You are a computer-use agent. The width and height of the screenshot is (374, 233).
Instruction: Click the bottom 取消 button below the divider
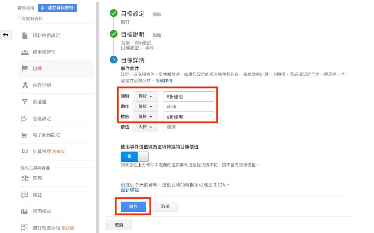[119, 225]
